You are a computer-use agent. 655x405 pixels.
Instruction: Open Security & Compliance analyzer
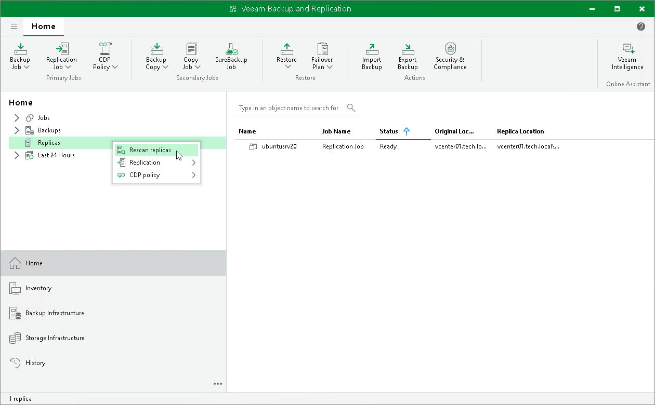pyautogui.click(x=451, y=57)
